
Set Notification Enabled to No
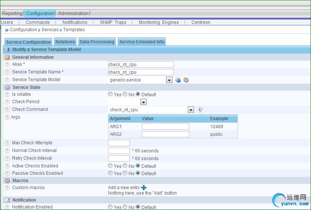click(125, 207)
